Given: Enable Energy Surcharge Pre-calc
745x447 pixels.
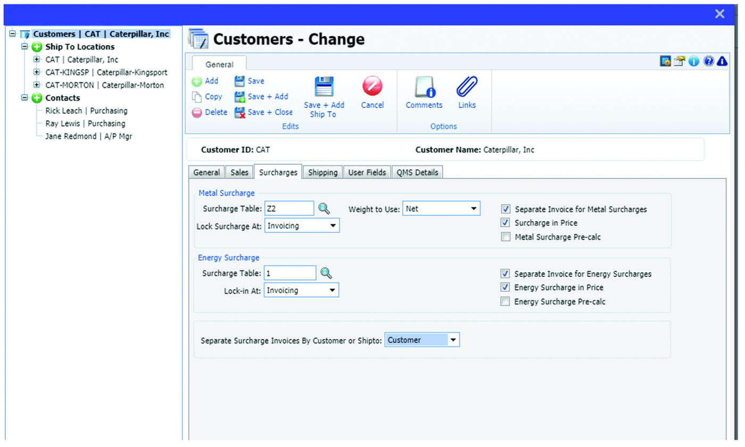Looking at the screenshot, I should 505,301.
